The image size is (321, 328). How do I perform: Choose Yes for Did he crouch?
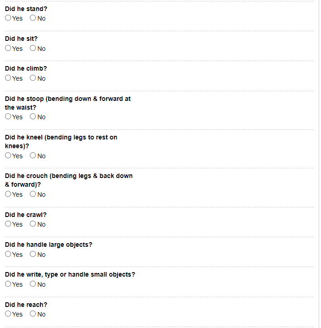tap(8, 194)
